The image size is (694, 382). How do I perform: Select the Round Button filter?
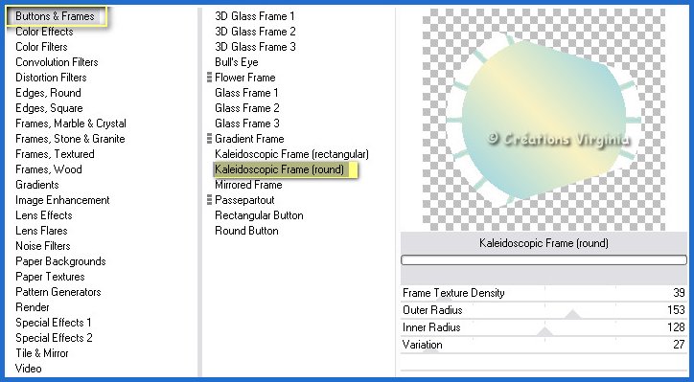pyautogui.click(x=246, y=231)
